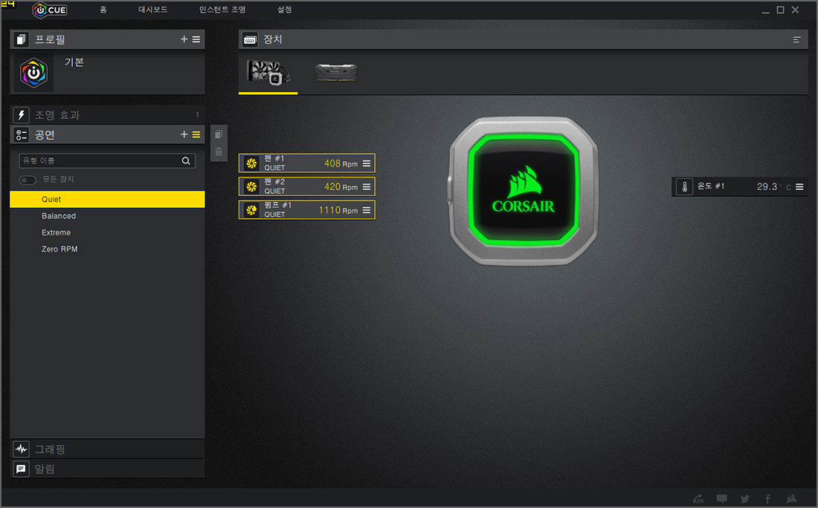The image size is (818, 508).
Task: Click the 공연 performance section icon
Action: tap(21, 135)
